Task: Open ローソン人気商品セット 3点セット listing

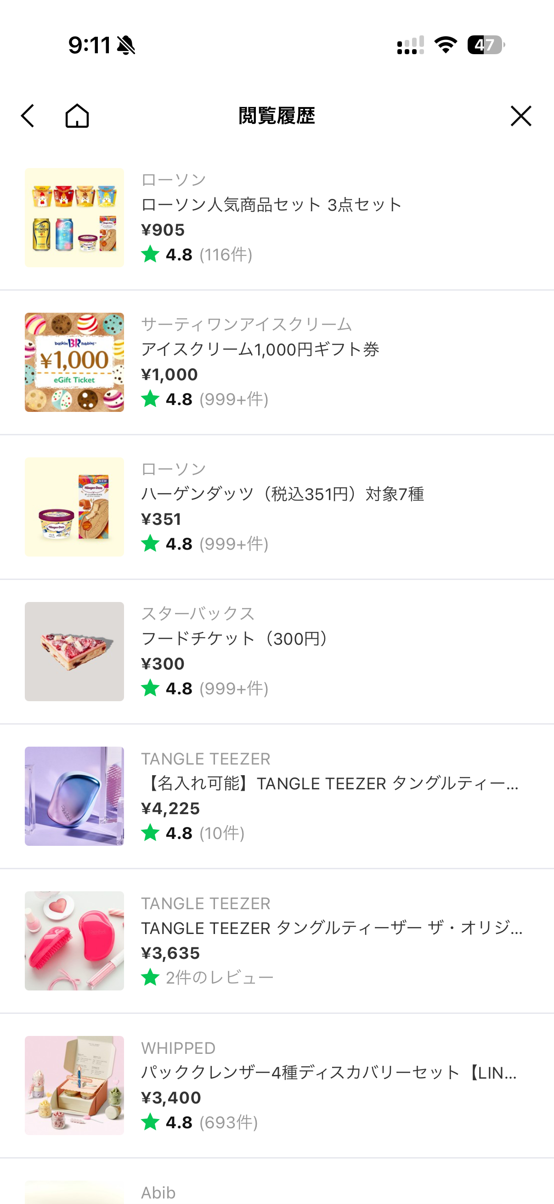Action: click(x=271, y=205)
